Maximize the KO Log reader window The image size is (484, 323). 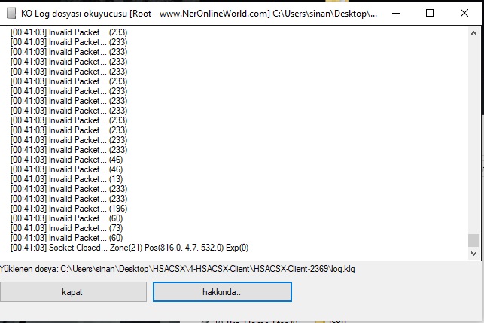point(430,14)
